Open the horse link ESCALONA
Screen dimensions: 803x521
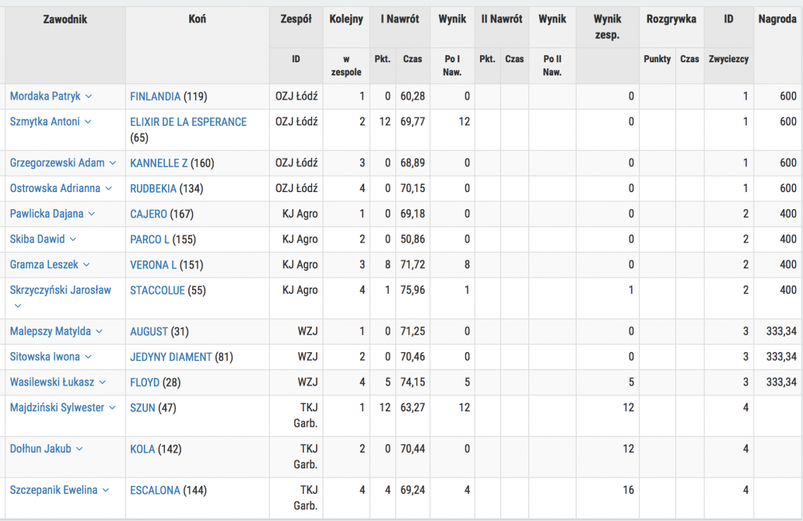click(155, 491)
